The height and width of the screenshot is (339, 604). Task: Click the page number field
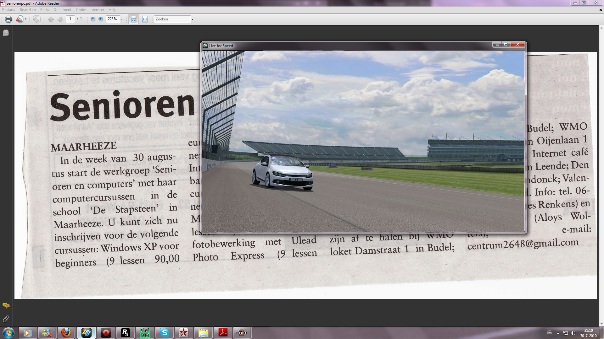(70, 19)
